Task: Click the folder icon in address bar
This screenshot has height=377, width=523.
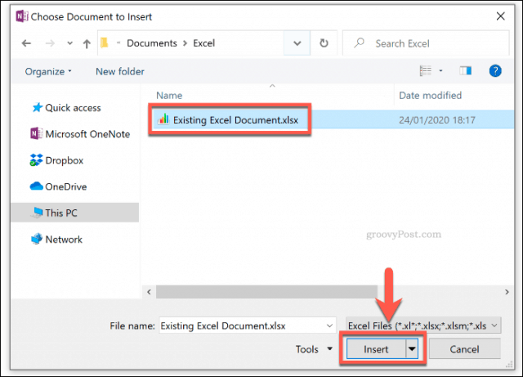Action: pyautogui.click(x=105, y=43)
